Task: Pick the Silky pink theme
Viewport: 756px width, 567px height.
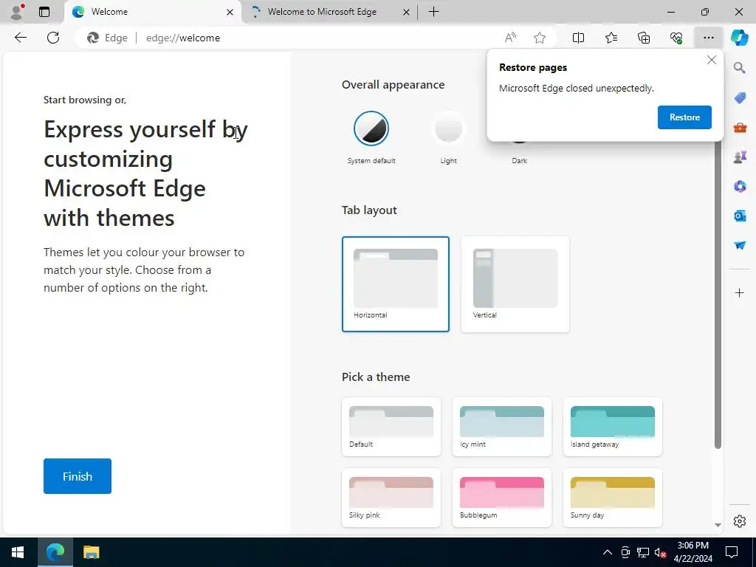Action: 391,498
